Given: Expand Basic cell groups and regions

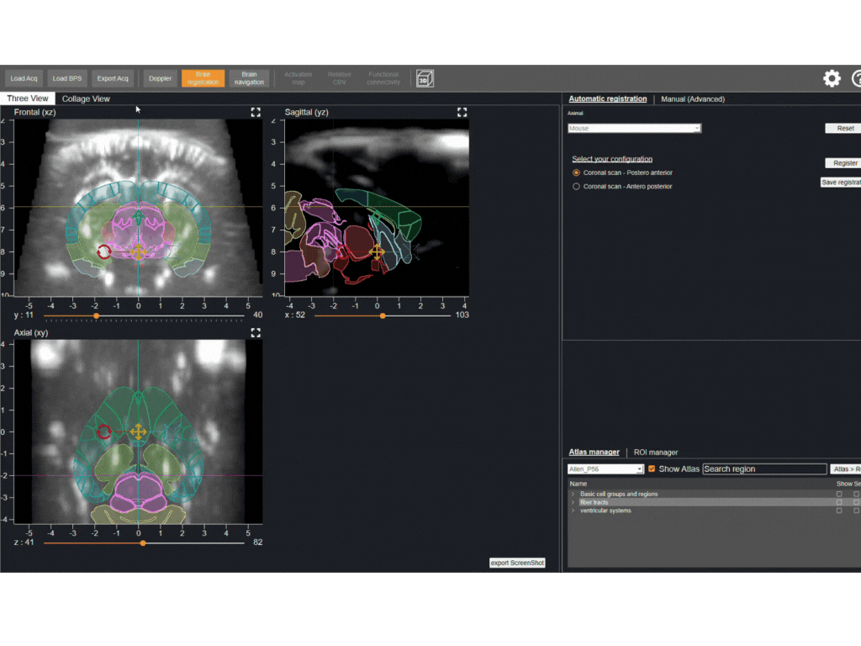Looking at the screenshot, I should click(x=573, y=494).
